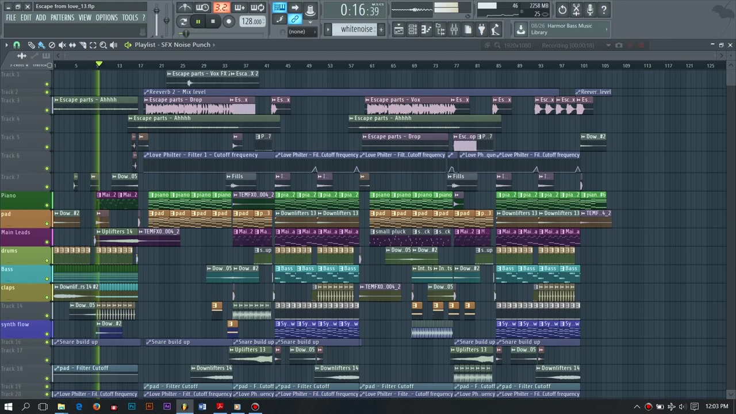This screenshot has width=736, height=414.
Task: Open the audio editor scissors icon
Action: 576,10
